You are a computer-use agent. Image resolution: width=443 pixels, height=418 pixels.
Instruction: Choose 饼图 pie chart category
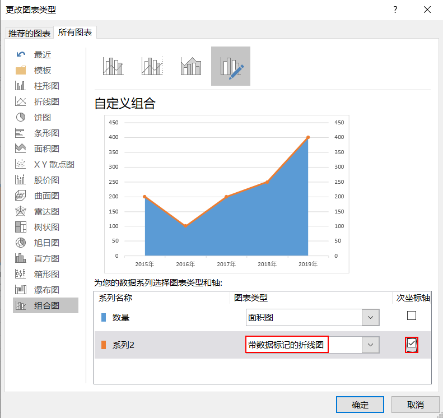(x=45, y=117)
